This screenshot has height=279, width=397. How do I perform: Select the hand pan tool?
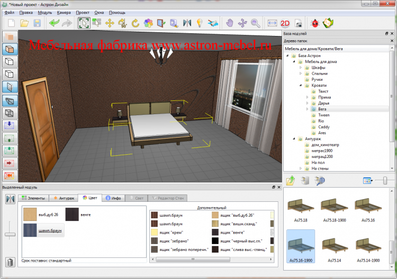pyautogui.click(x=230, y=23)
